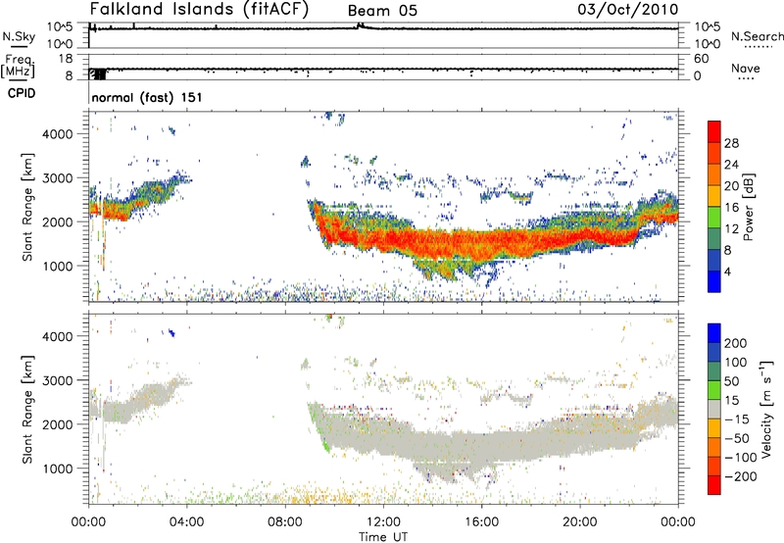The height and width of the screenshot is (543, 784).
Task: Click the grey velocity scatter band near 16:00
Action: [x=481, y=448]
